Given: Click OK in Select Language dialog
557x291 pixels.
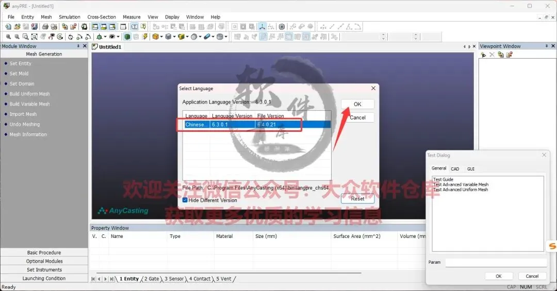Looking at the screenshot, I should pos(357,104).
